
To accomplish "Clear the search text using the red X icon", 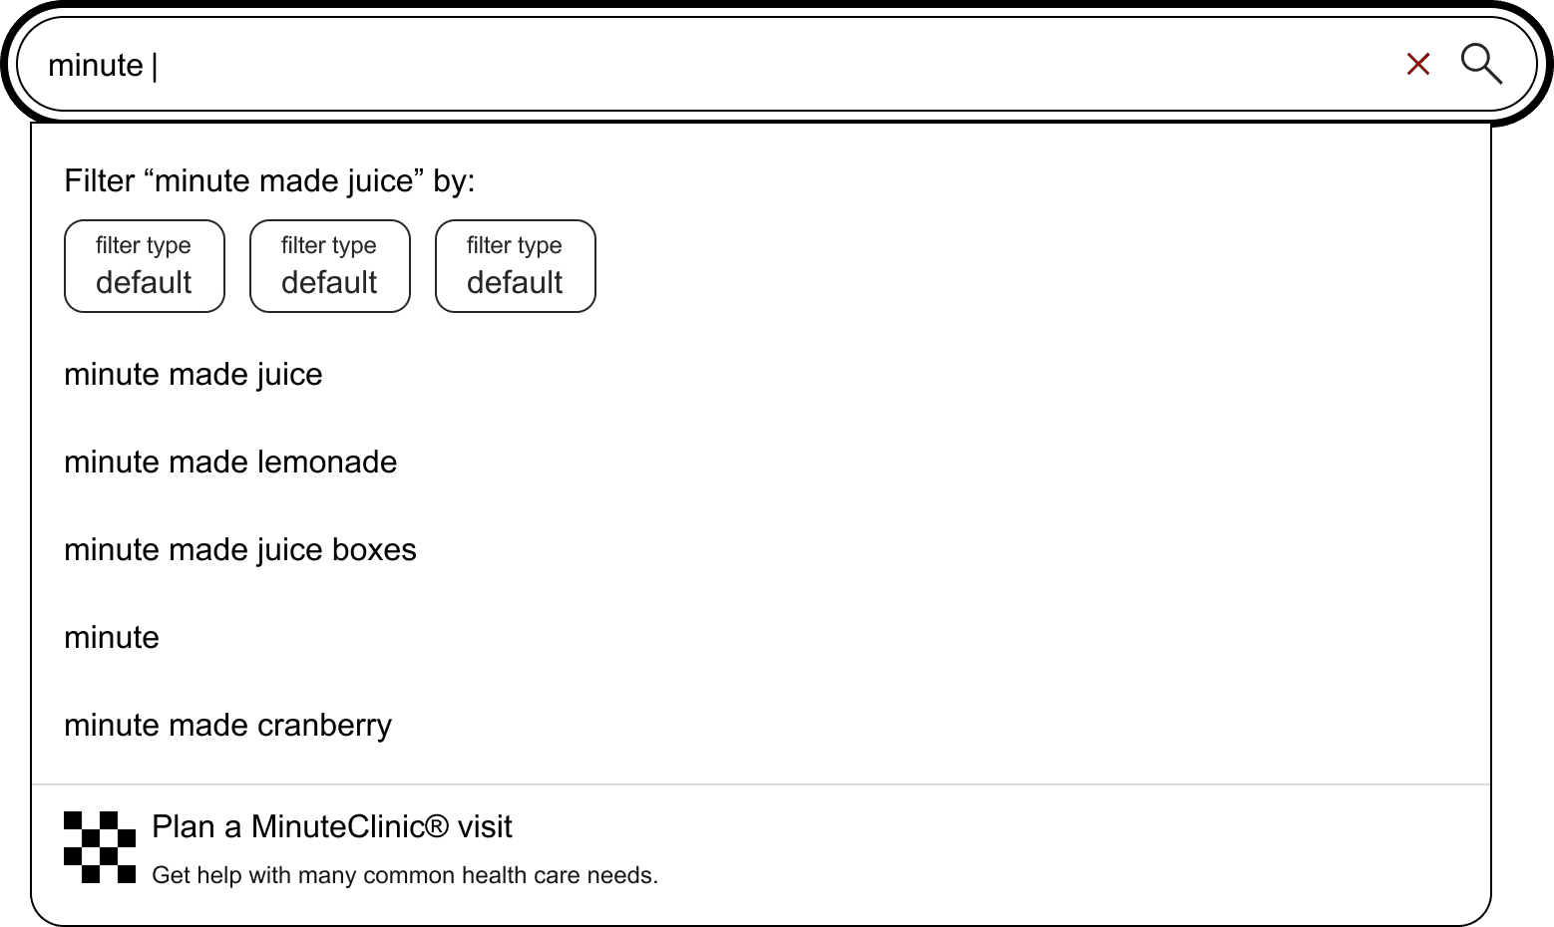I will 1417,64.
